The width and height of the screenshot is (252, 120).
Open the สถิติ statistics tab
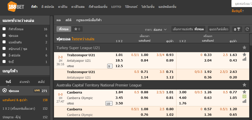68,20
